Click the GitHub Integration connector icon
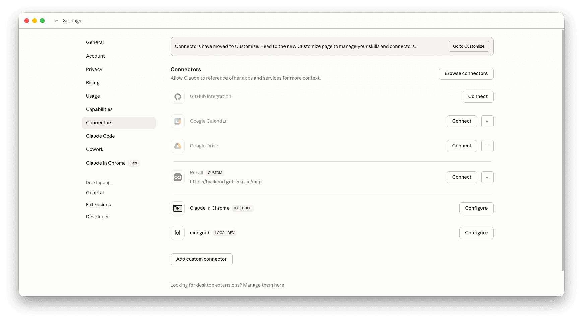The width and height of the screenshot is (583, 321). pos(177,96)
